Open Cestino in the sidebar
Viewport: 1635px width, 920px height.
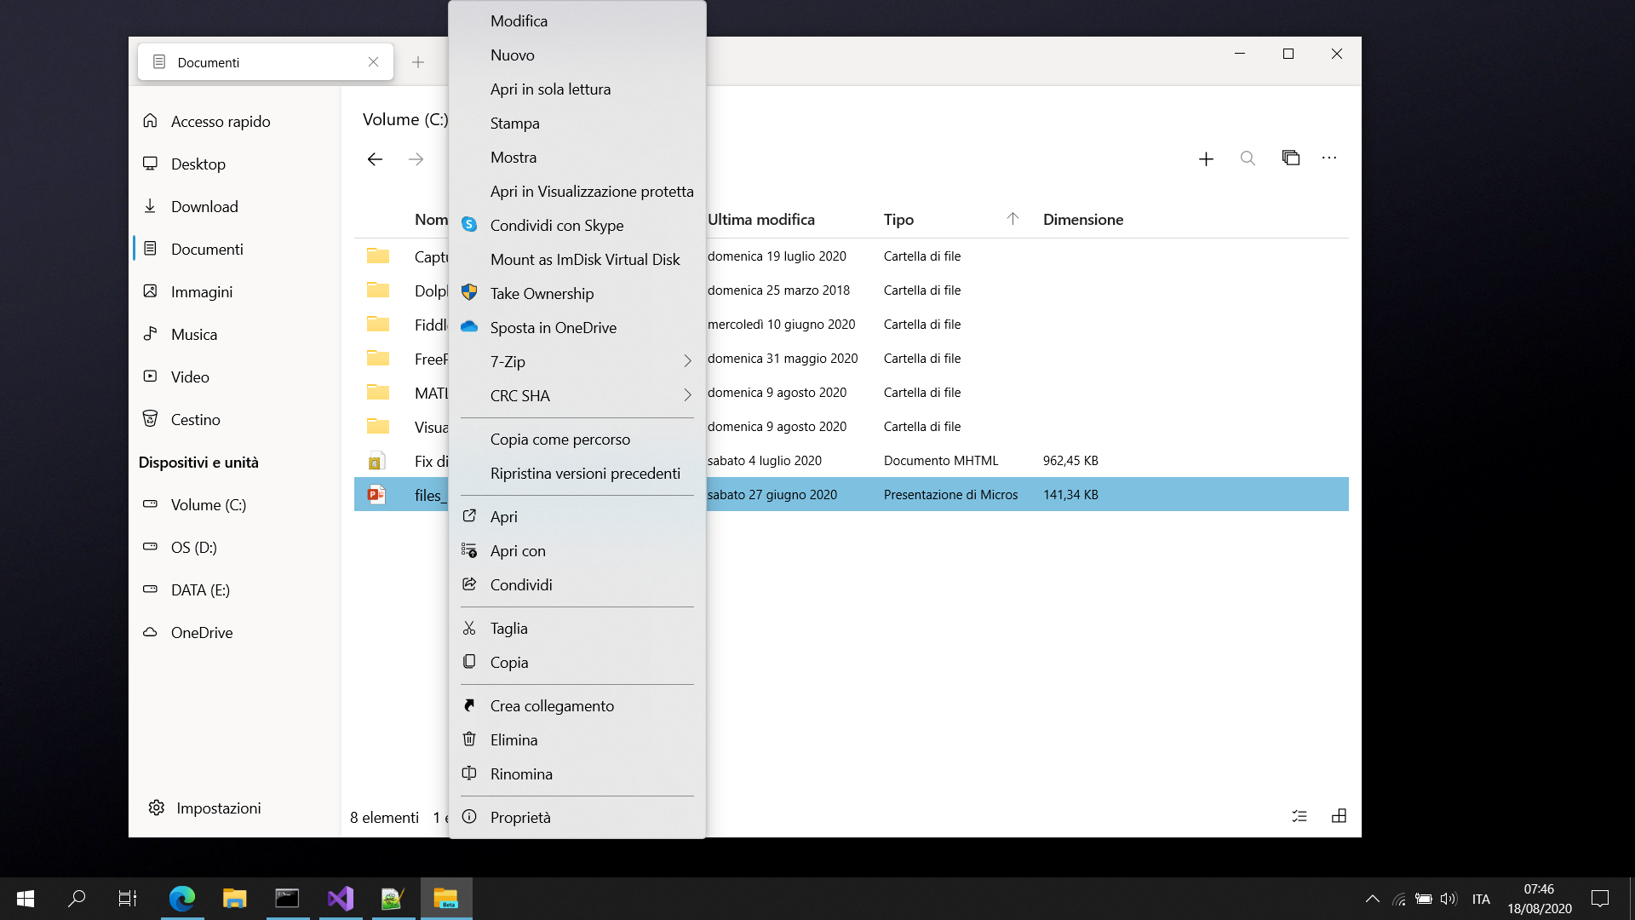click(x=235, y=419)
